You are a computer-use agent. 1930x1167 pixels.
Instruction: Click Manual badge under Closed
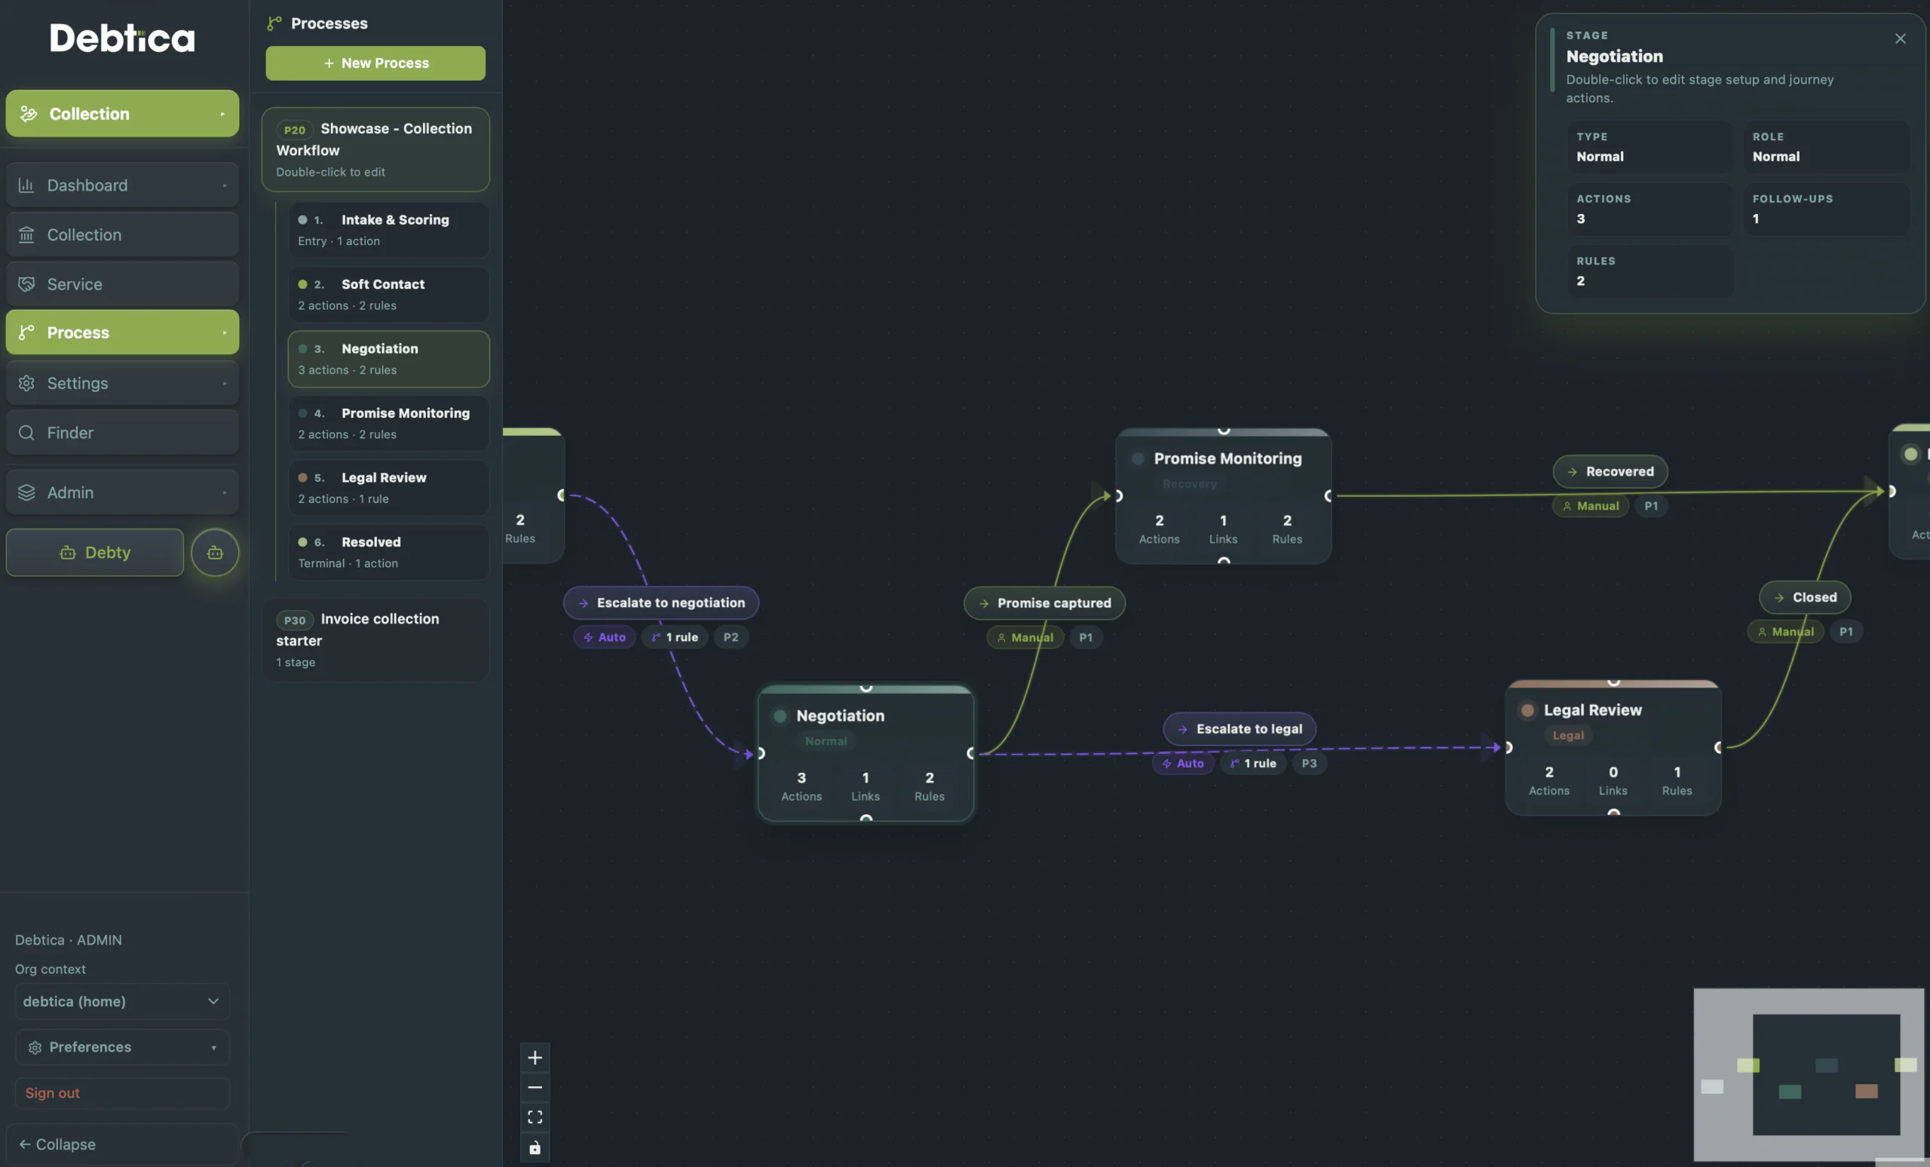click(1785, 631)
